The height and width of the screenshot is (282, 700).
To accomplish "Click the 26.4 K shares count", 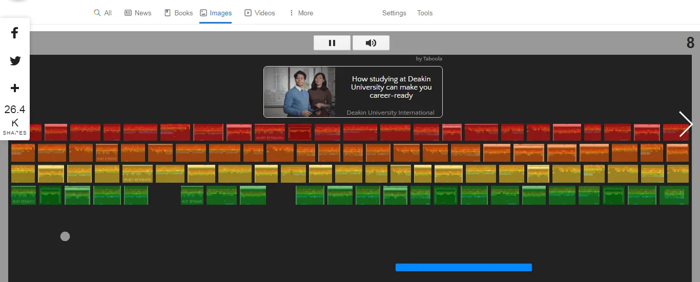I will click(x=15, y=116).
